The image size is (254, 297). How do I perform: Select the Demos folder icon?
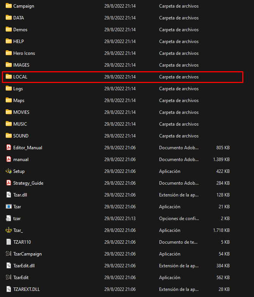coord(9,29)
